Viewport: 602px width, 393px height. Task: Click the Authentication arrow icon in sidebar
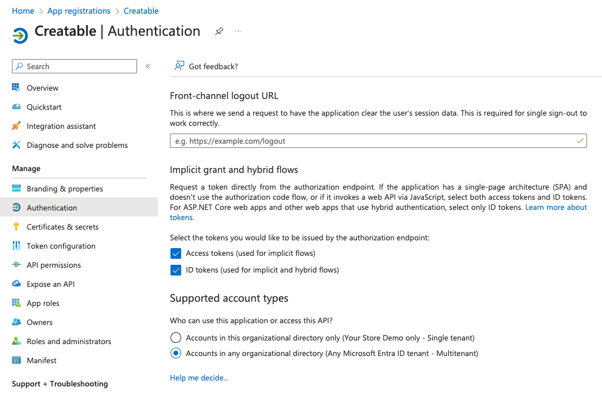click(16, 208)
